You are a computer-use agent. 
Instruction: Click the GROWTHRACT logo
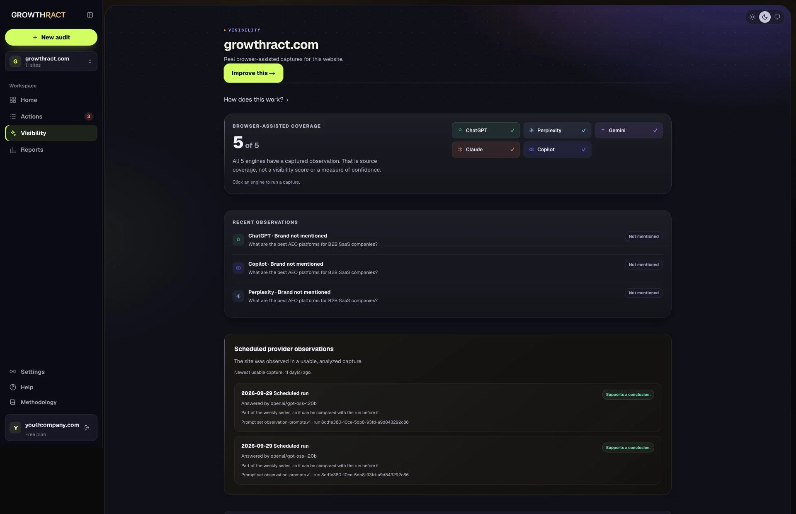38,15
